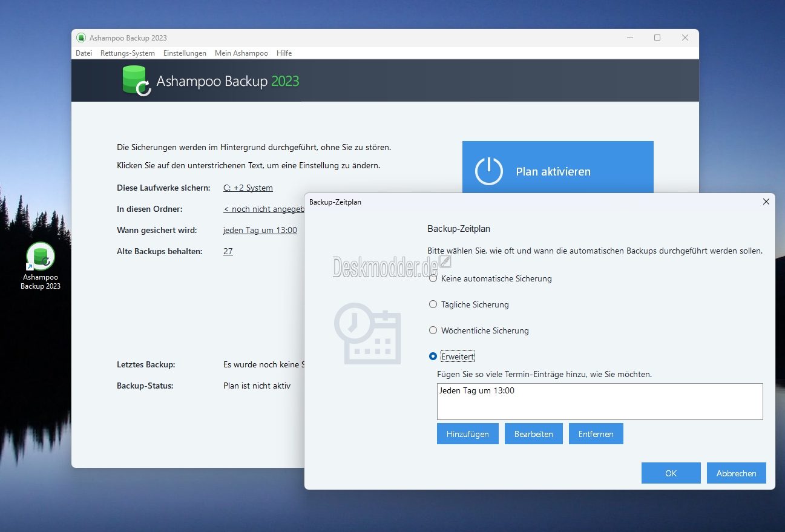
Task: Click the app icon in title bar
Action: tap(82, 38)
